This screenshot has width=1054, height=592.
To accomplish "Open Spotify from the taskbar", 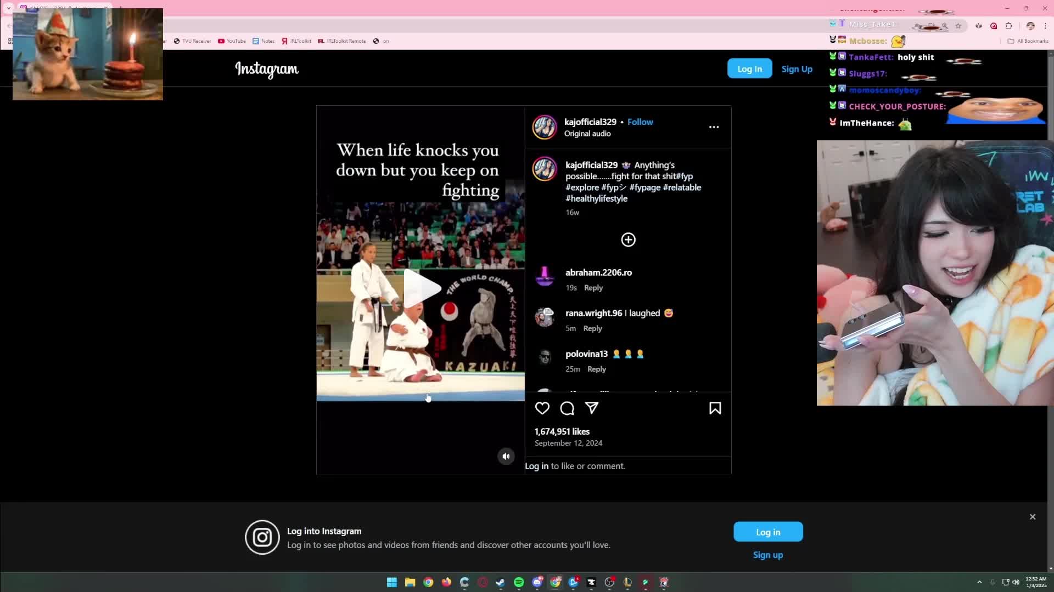I will [x=519, y=582].
